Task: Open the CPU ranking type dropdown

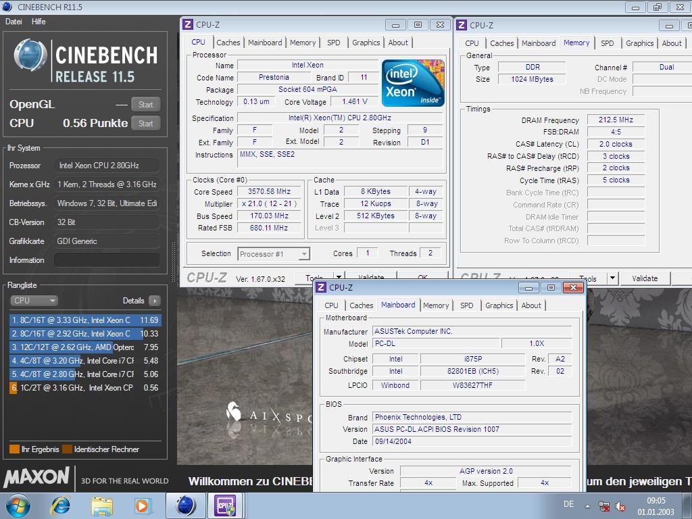Action: [x=34, y=301]
